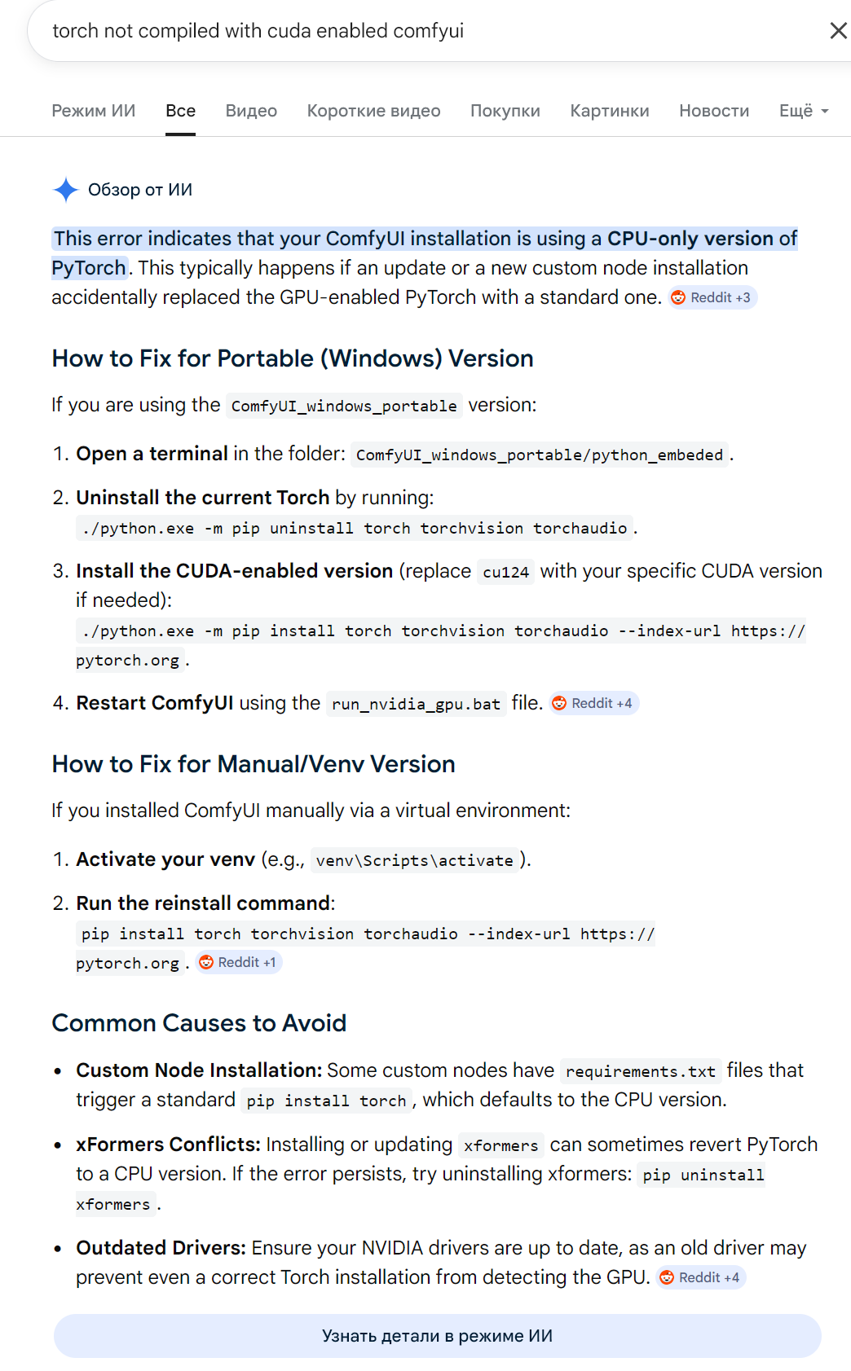Expand the Ещё dropdown menu
The width and height of the screenshot is (851, 1371).
804,111
